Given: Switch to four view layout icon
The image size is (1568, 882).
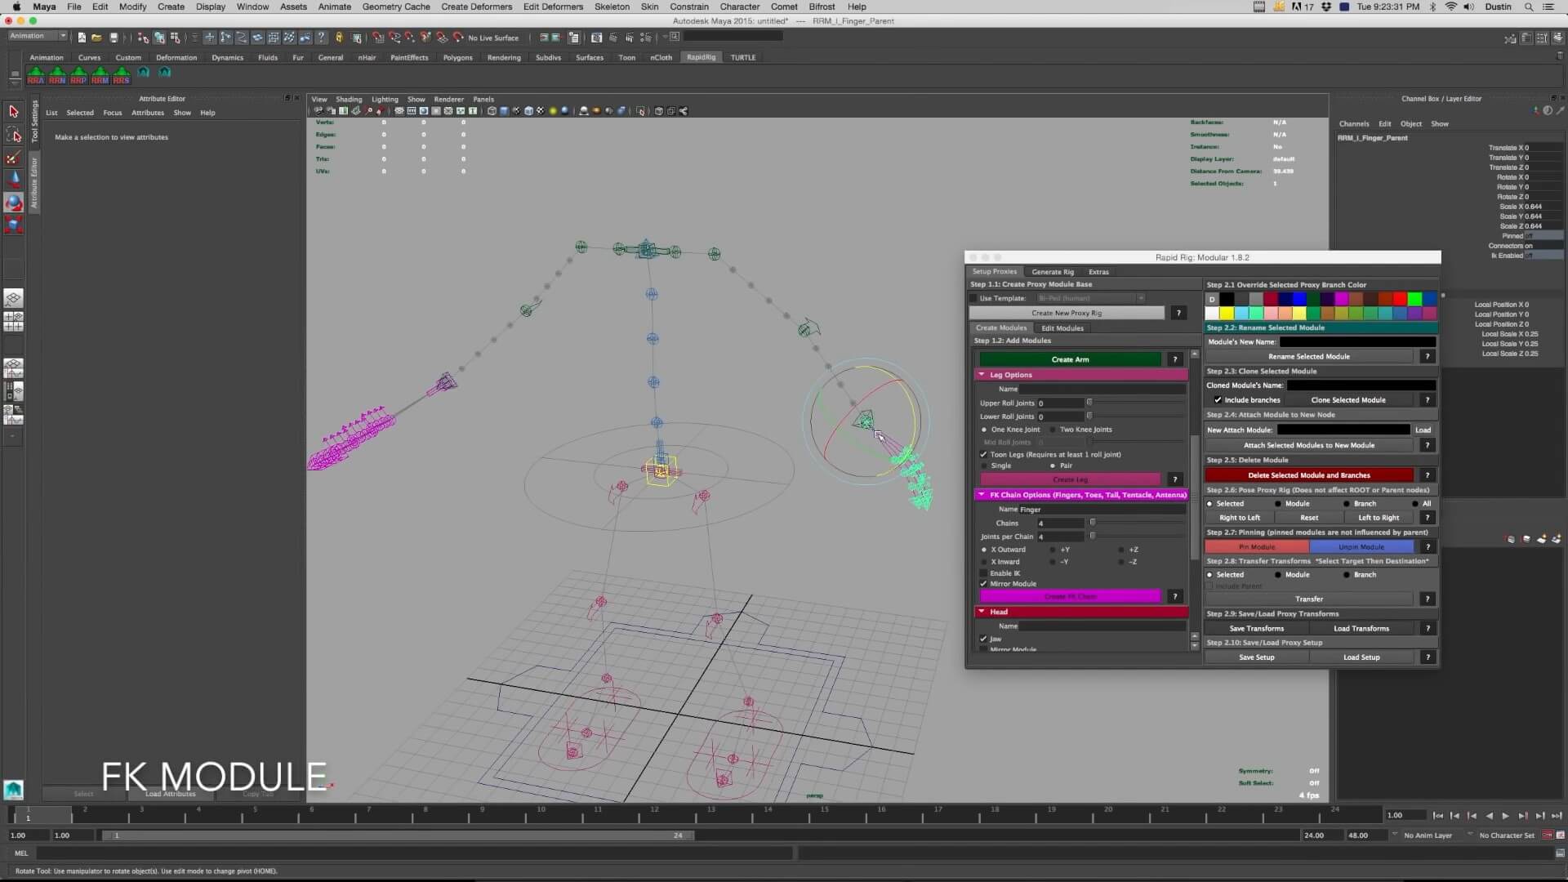Looking at the screenshot, I should (13, 321).
